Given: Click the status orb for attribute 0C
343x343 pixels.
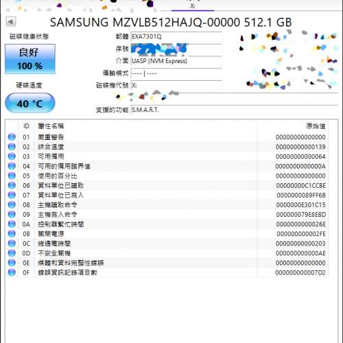Looking at the screenshot, I should click(x=12, y=244).
